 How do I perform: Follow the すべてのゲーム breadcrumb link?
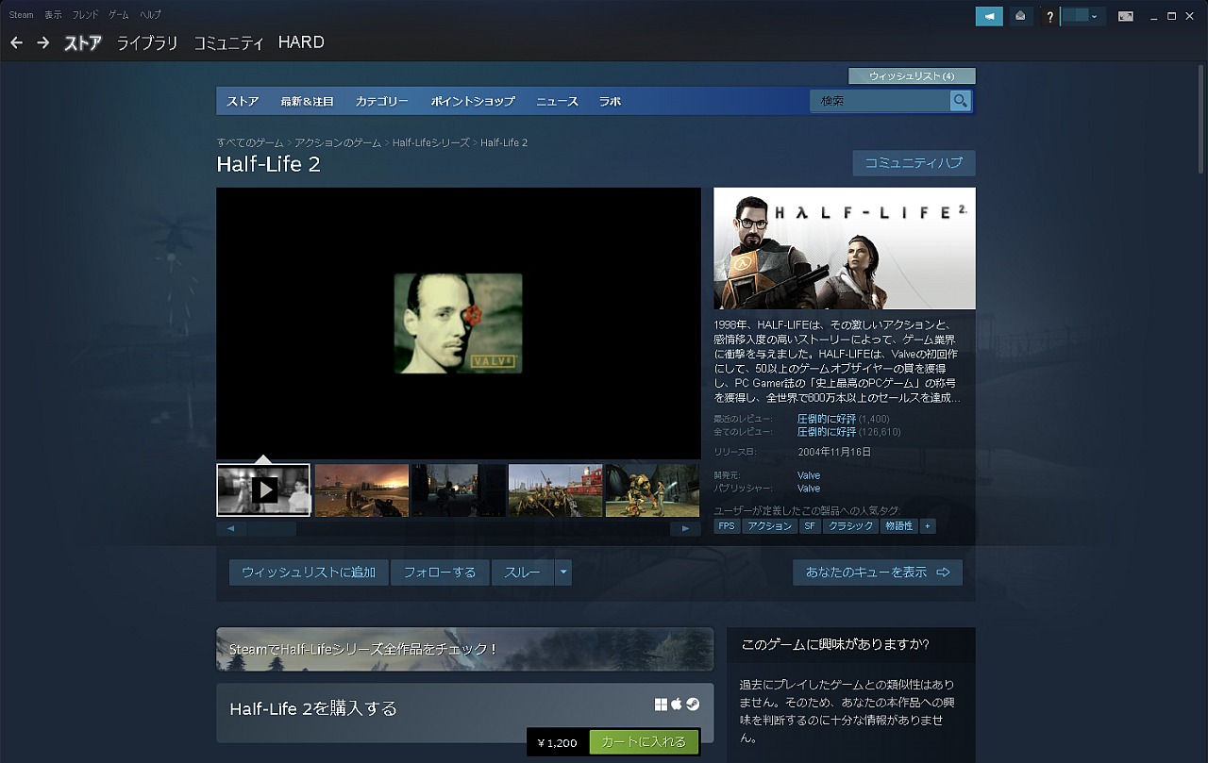click(250, 142)
